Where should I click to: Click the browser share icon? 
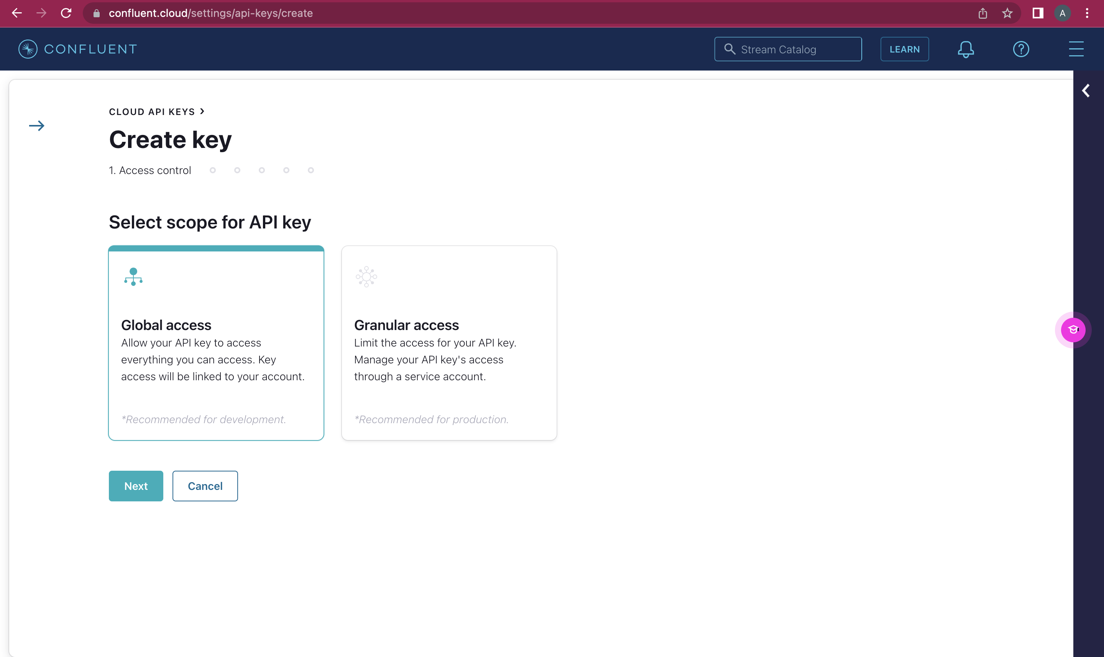coord(982,13)
